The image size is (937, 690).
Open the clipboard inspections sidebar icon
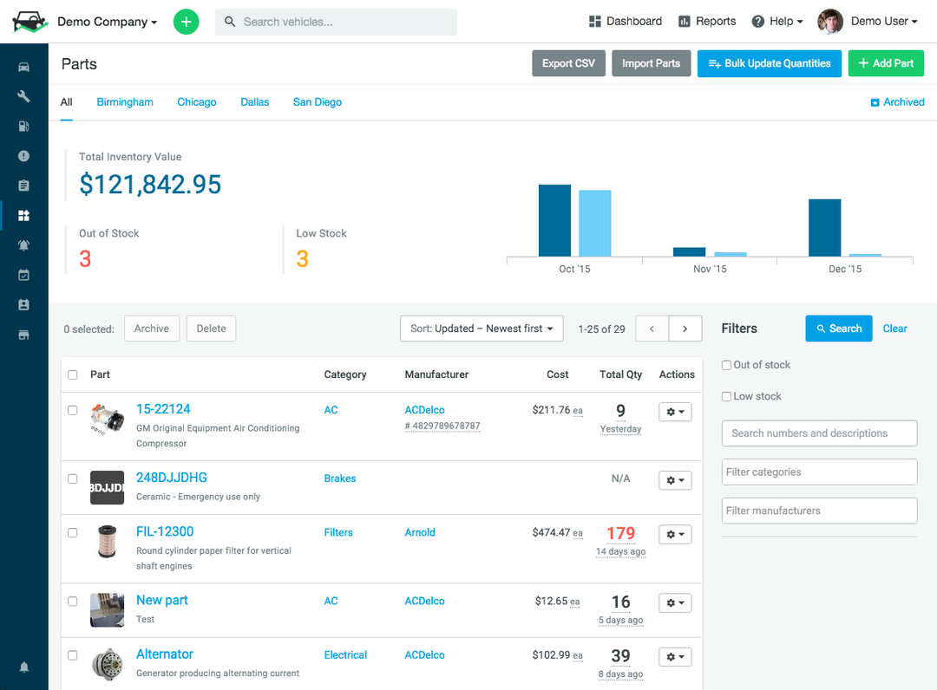pyautogui.click(x=24, y=186)
